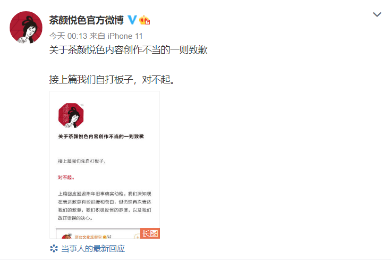Viewport: 391px width, 261px height.
Task: Click the 长图 orange badge on the image
Action: pos(150,233)
